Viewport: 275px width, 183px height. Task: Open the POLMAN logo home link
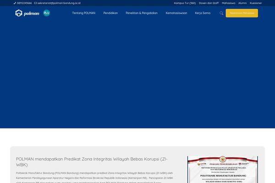[27, 13]
